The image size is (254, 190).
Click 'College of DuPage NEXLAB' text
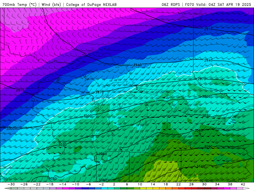pyautogui.click(x=91, y=4)
